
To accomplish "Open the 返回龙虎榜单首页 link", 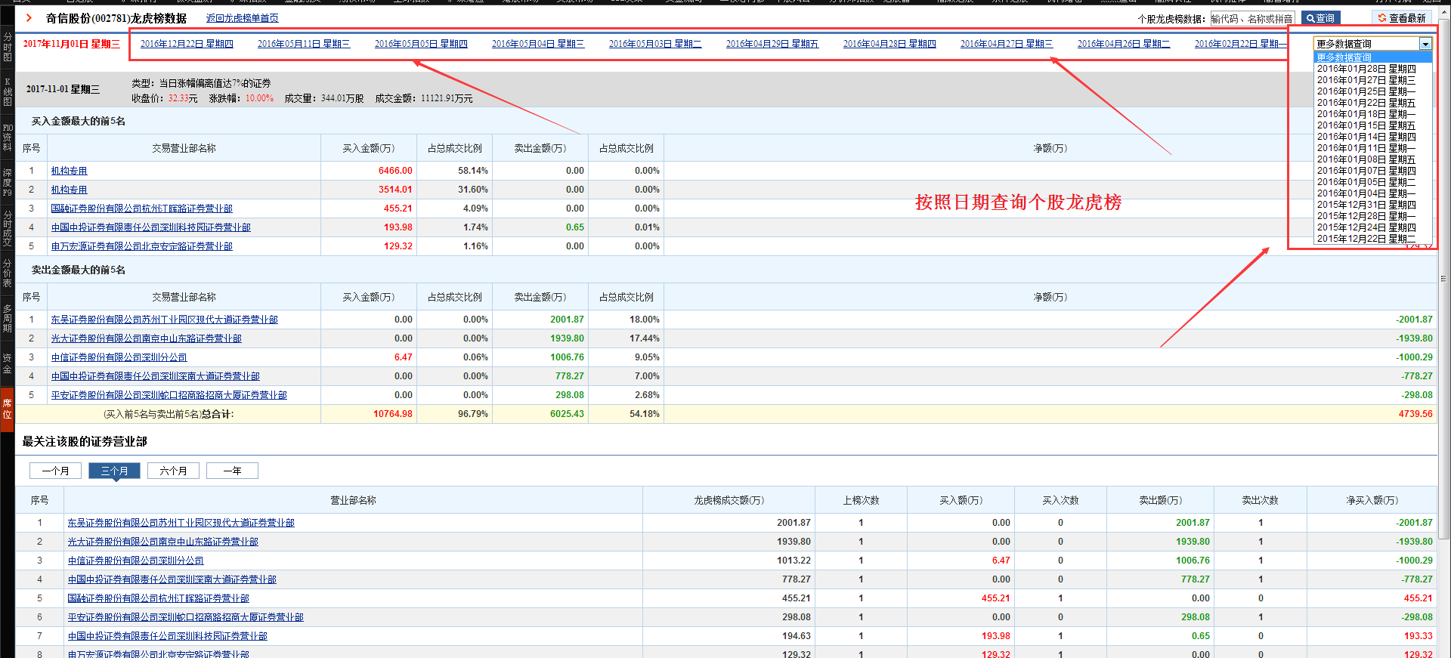I will coord(242,18).
